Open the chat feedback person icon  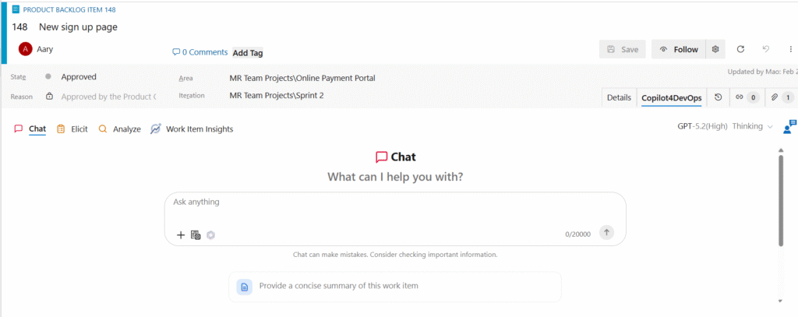pyautogui.click(x=789, y=126)
